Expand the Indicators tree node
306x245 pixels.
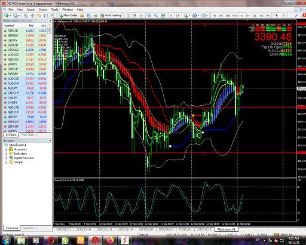tap(6, 154)
